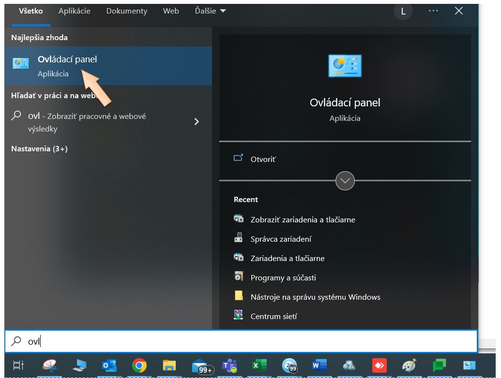Open Outlook from the taskbar
The width and height of the screenshot is (501, 378).
tap(109, 366)
